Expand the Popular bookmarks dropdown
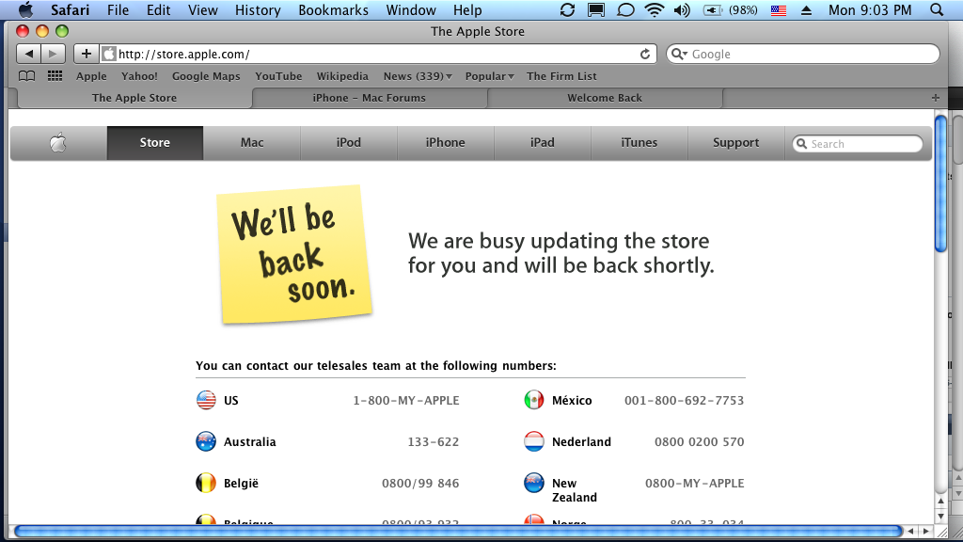This screenshot has width=963, height=542. pos(489,76)
